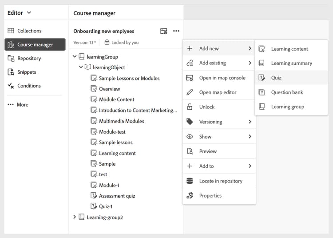This screenshot has width=333, height=238.
Task: Click the Quiz icon in Add new submenu
Action: pyautogui.click(x=262, y=78)
